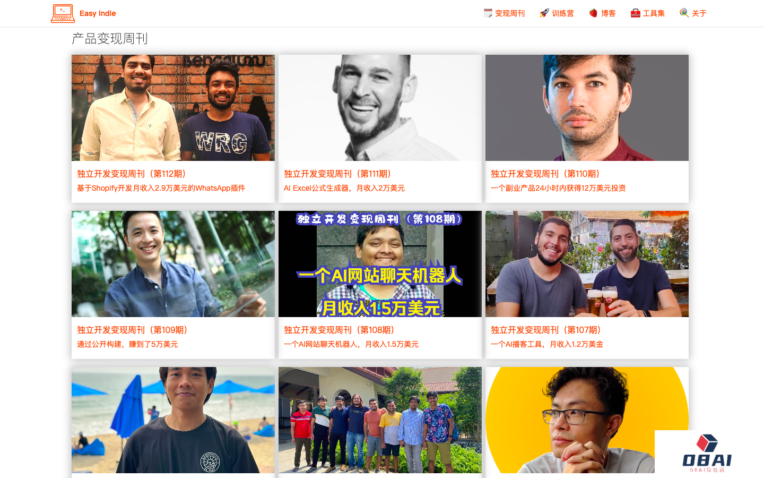This screenshot has width=764, height=478.
Task: Open article title 独立开发变现周刊（第111期）
Action: point(338,174)
